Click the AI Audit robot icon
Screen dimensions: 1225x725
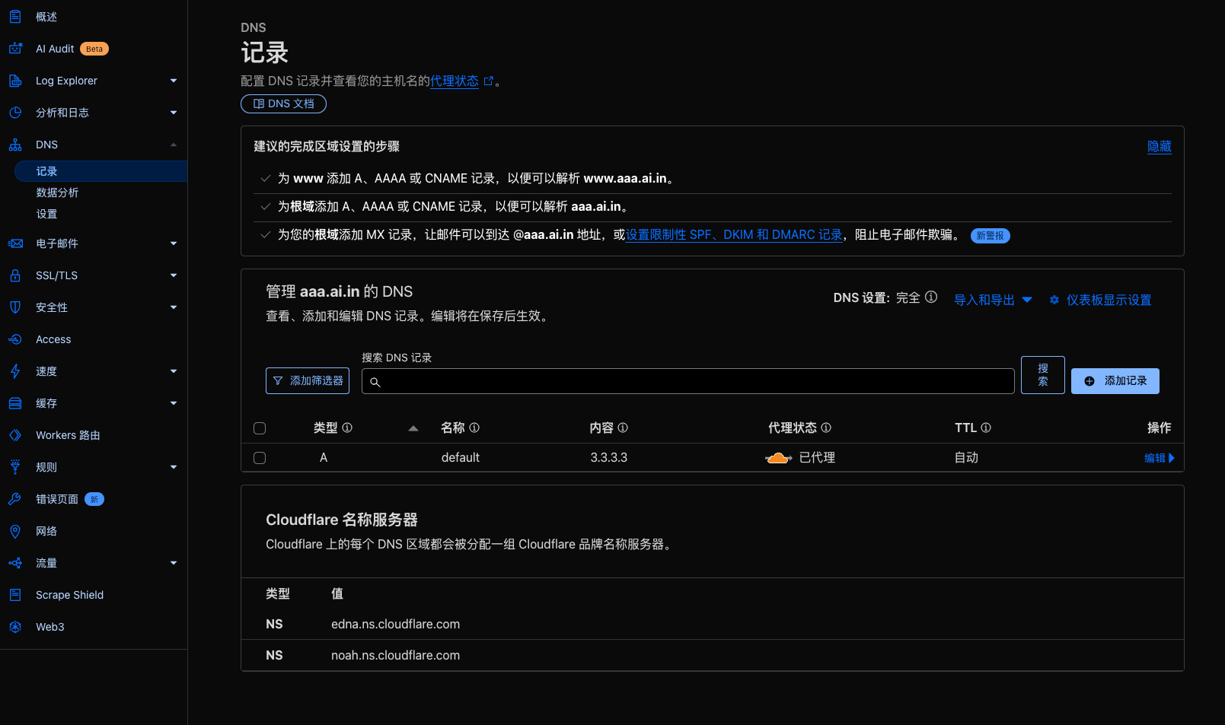pyautogui.click(x=15, y=49)
